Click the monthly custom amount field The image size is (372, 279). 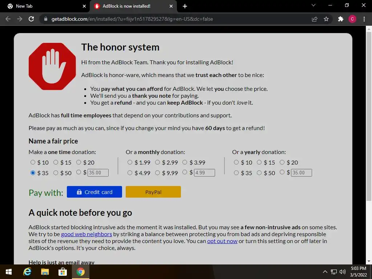[x=205, y=173]
